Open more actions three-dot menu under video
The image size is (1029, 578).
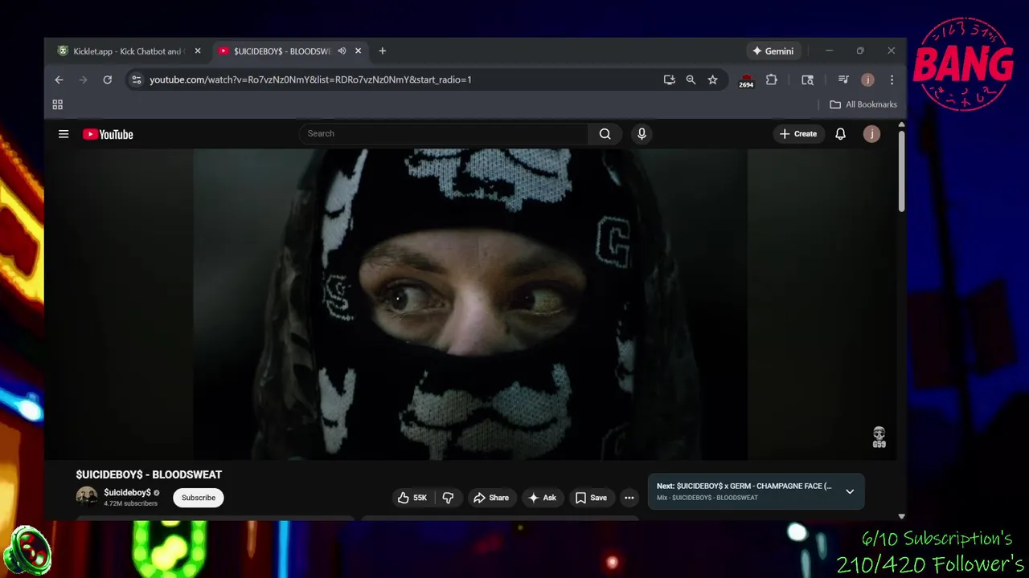point(629,498)
